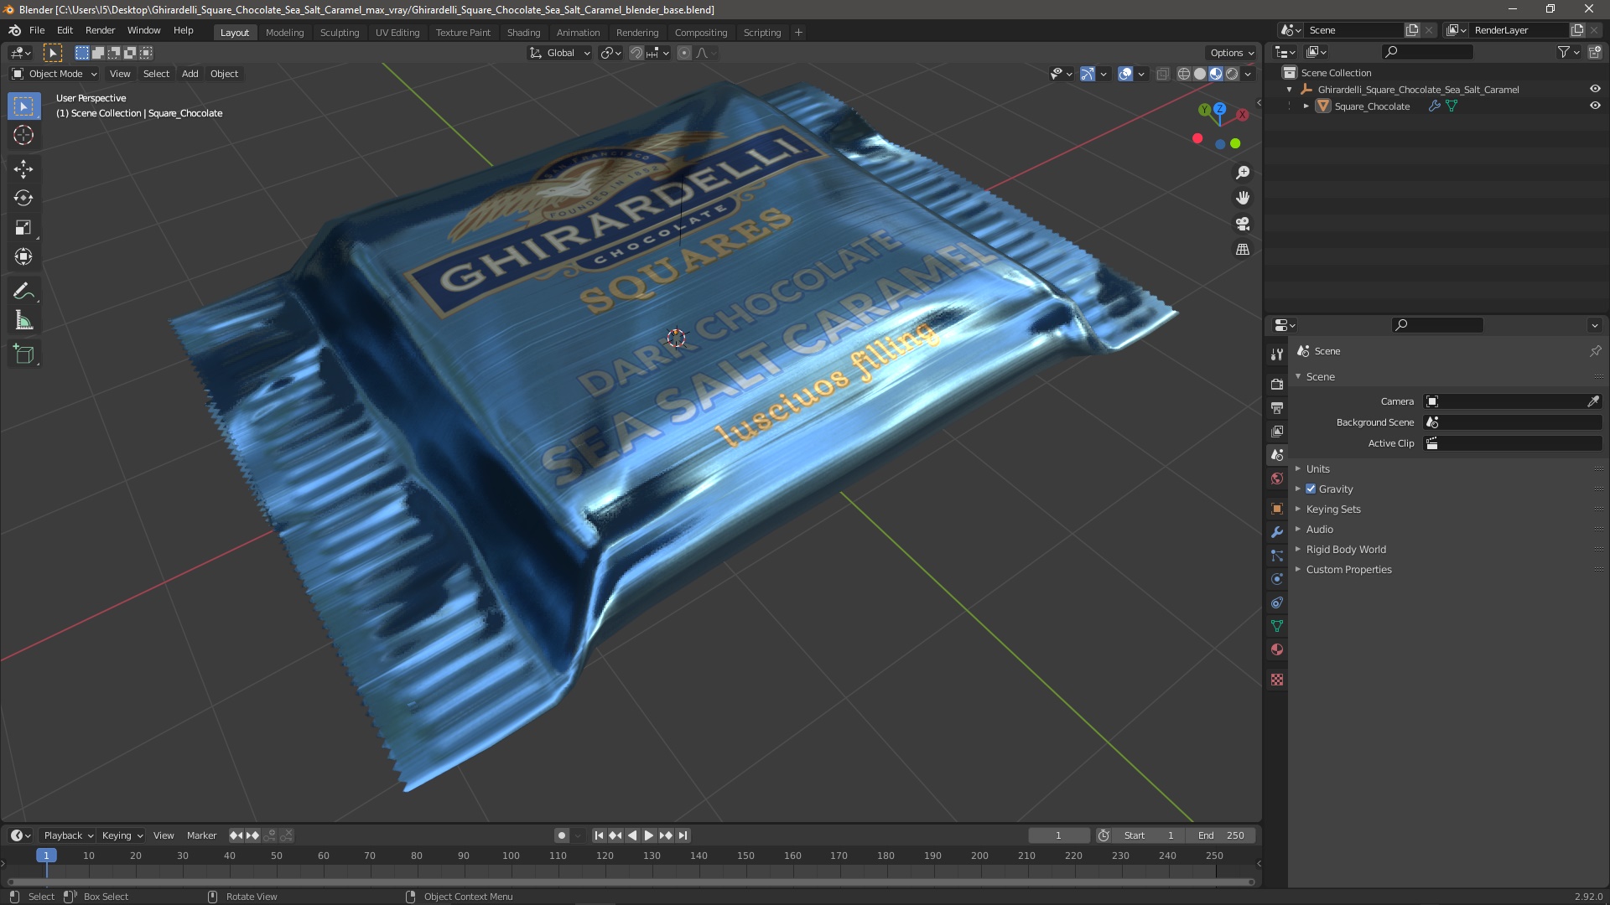Viewport: 1610px width, 905px height.
Task: Activate the Rotate tool
Action: [23, 199]
